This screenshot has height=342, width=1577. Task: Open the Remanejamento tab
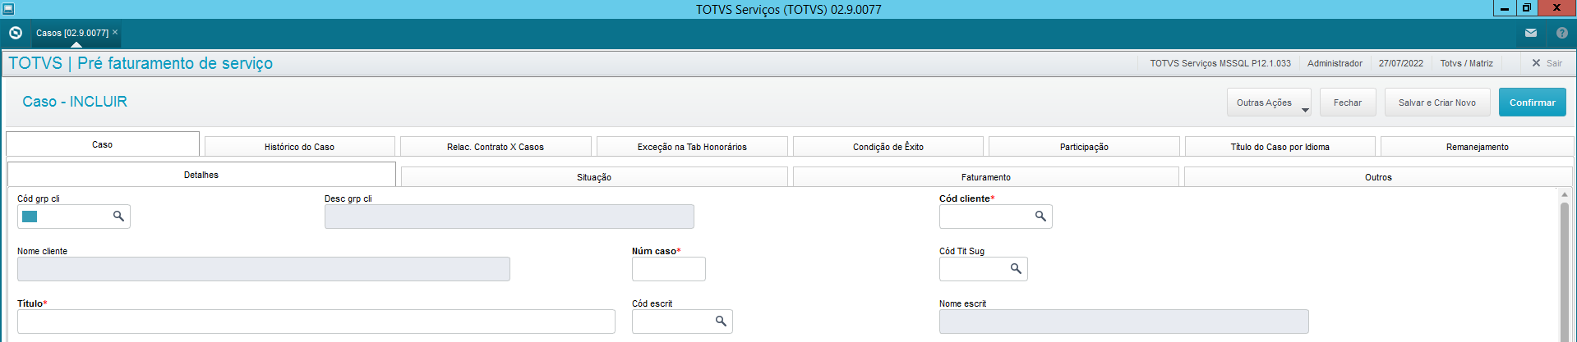(x=1477, y=147)
